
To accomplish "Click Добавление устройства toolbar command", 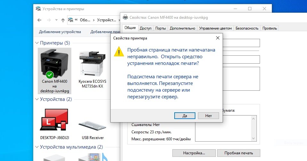I will tap(60, 32).
